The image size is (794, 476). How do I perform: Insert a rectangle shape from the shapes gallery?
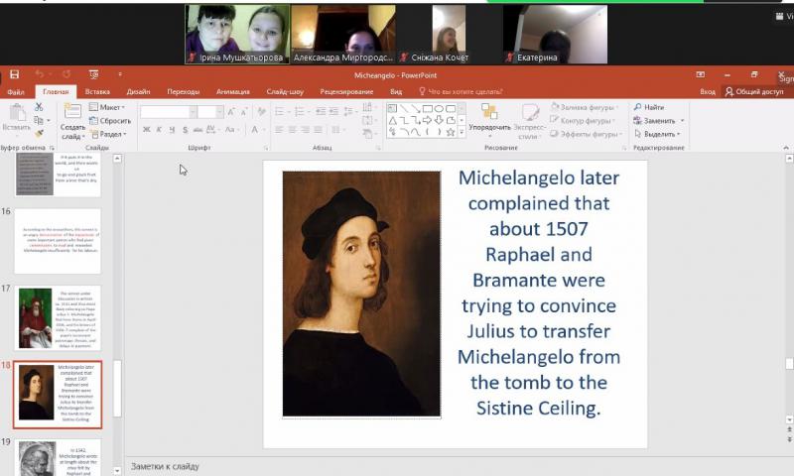click(428, 108)
